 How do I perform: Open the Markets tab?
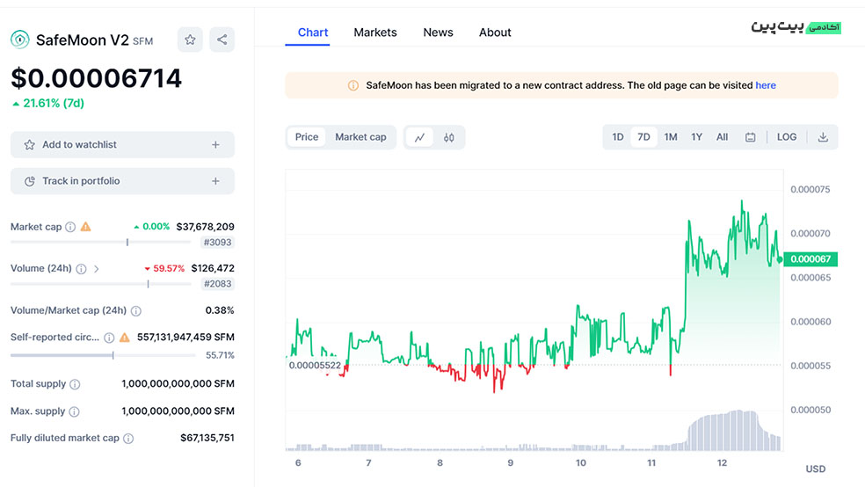pos(375,33)
